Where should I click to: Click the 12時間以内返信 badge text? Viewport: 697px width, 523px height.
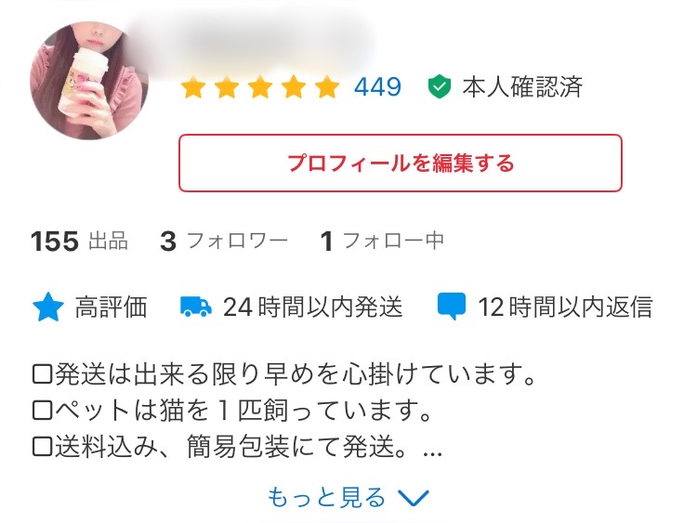(565, 307)
